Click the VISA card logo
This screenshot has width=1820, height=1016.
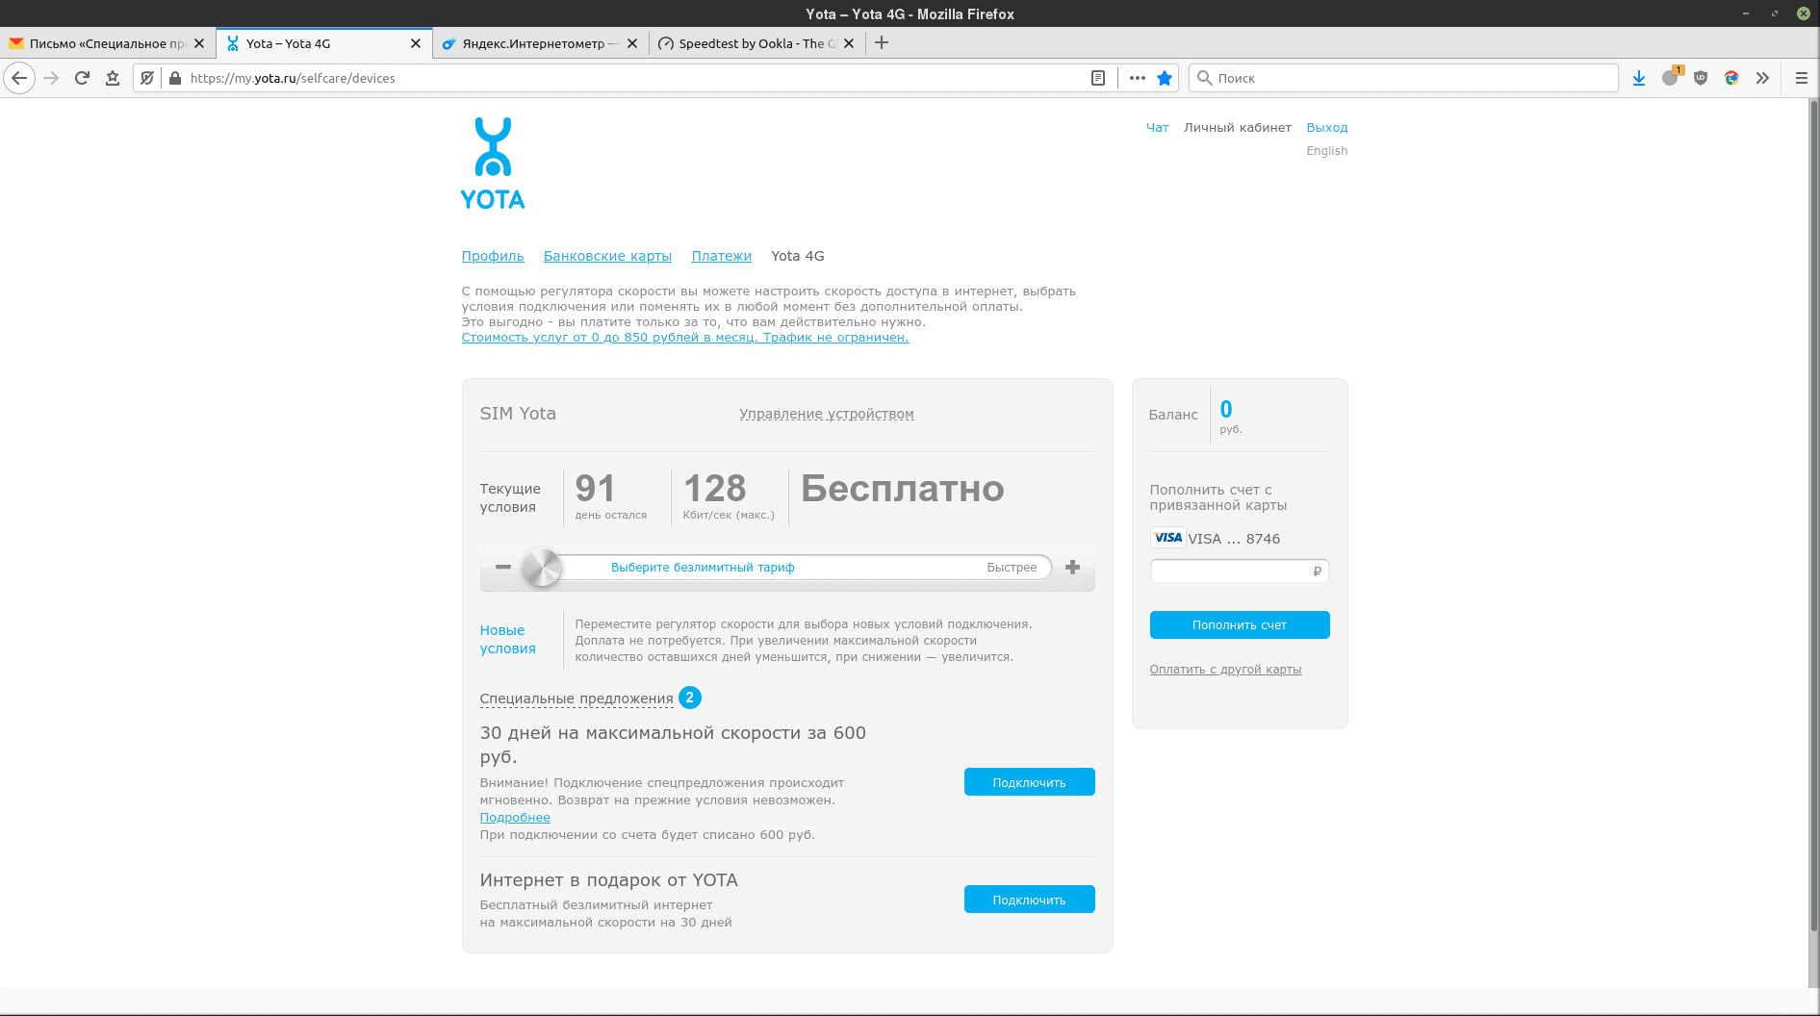[1167, 538]
